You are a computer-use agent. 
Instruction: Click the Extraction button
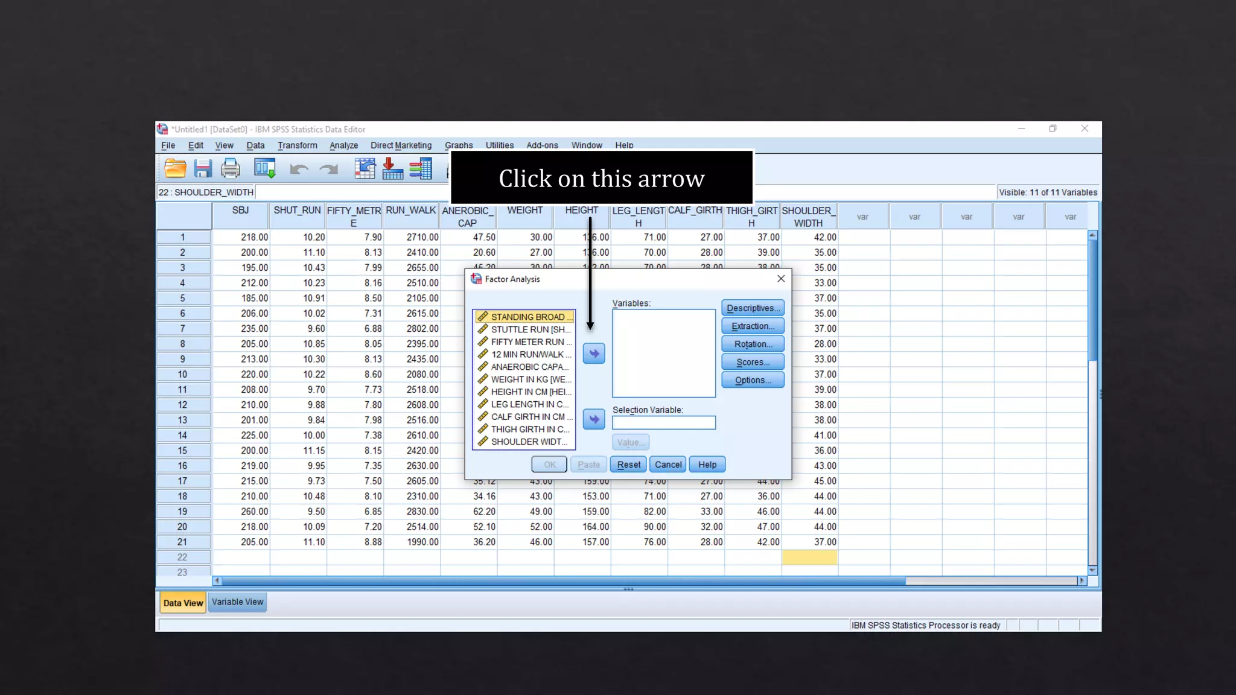point(753,326)
